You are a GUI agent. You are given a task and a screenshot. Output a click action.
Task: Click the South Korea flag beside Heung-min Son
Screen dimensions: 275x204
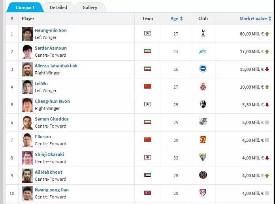tap(147, 33)
